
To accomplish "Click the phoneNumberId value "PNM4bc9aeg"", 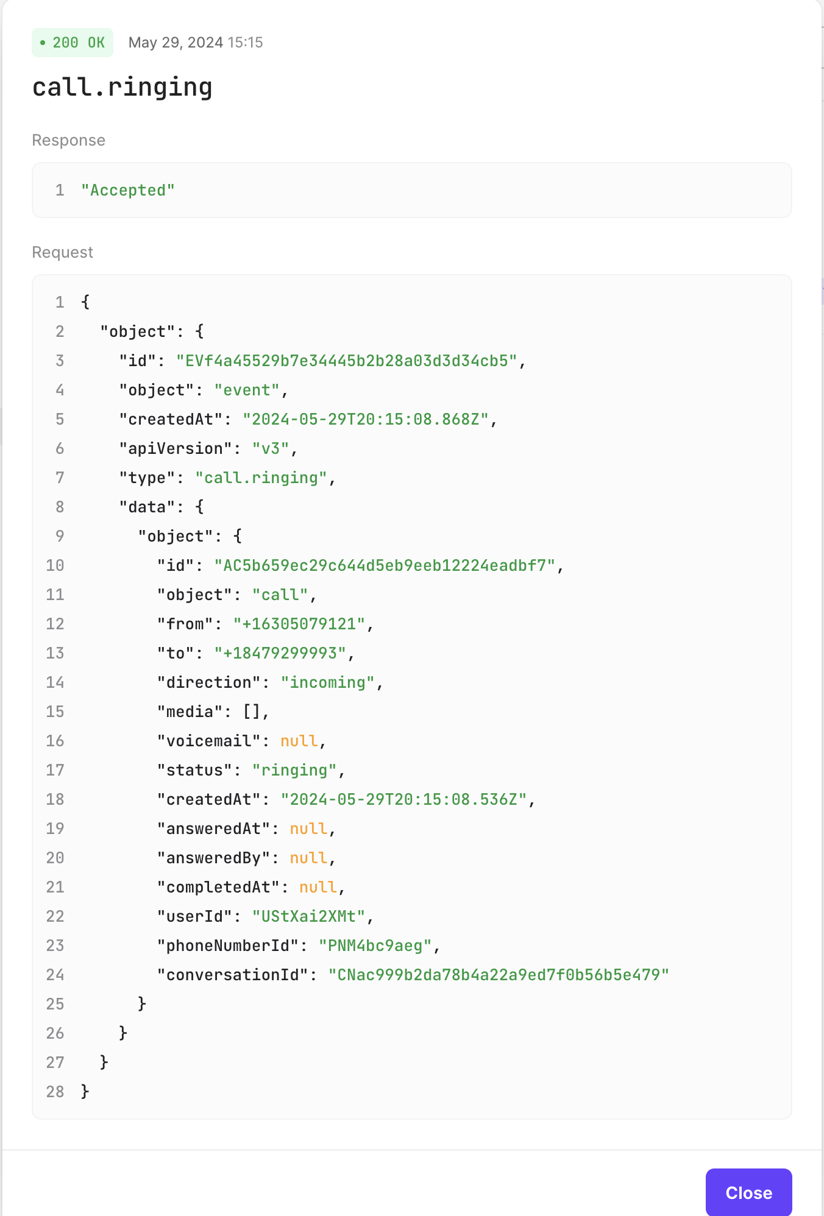I will click(375, 946).
